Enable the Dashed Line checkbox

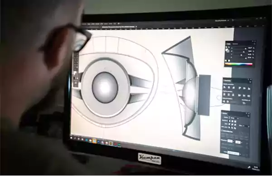tap(222, 130)
